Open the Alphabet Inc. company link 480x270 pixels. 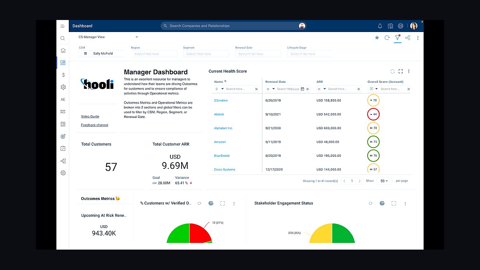coord(224,128)
